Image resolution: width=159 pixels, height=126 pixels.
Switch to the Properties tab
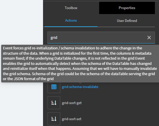pos(127,8)
